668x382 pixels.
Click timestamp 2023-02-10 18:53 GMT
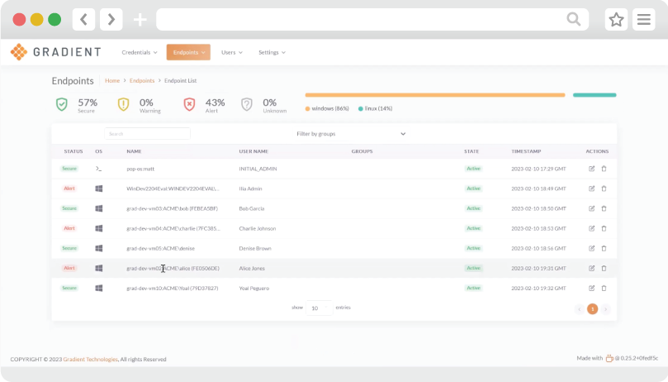(538, 228)
